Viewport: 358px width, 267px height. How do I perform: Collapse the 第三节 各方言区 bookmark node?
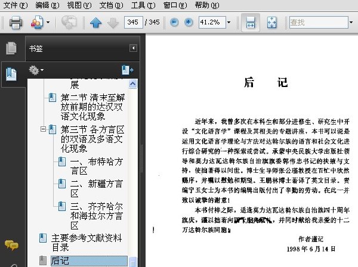click(43, 129)
